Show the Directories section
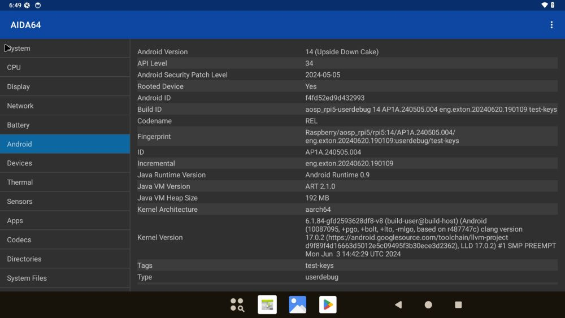Image resolution: width=565 pixels, height=318 pixels. tap(65, 259)
